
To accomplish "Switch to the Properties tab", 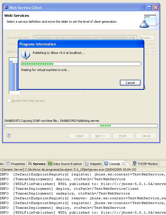I will tap(16, 164).
